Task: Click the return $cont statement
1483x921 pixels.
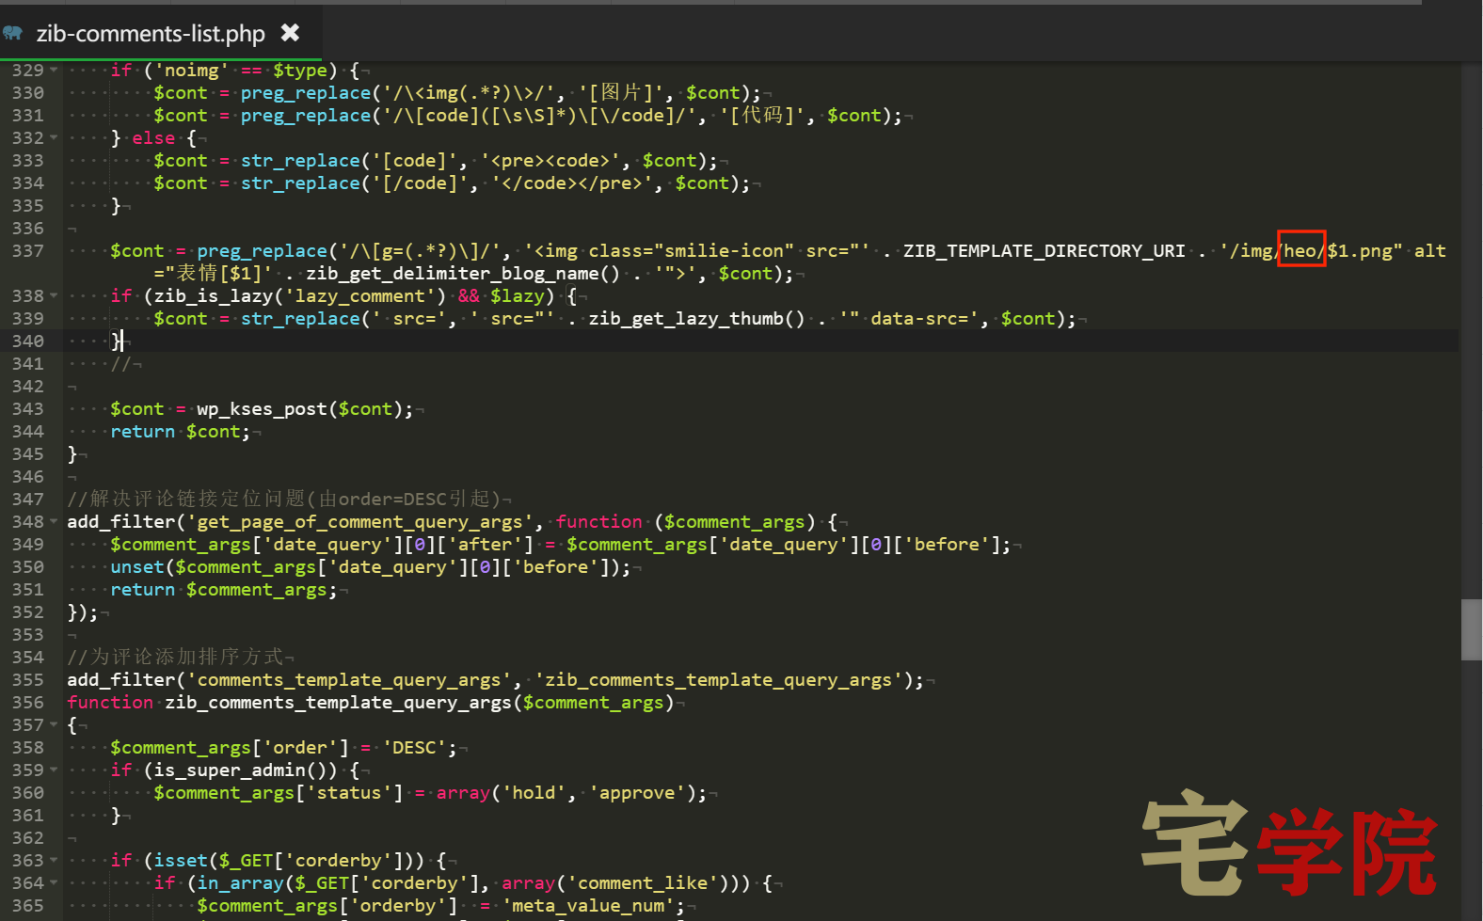Action: (x=180, y=432)
